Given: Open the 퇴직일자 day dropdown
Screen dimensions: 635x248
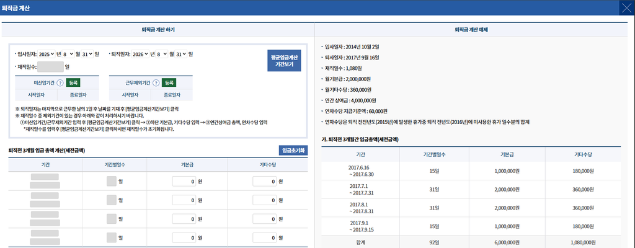Looking at the screenshot, I should 180,54.
